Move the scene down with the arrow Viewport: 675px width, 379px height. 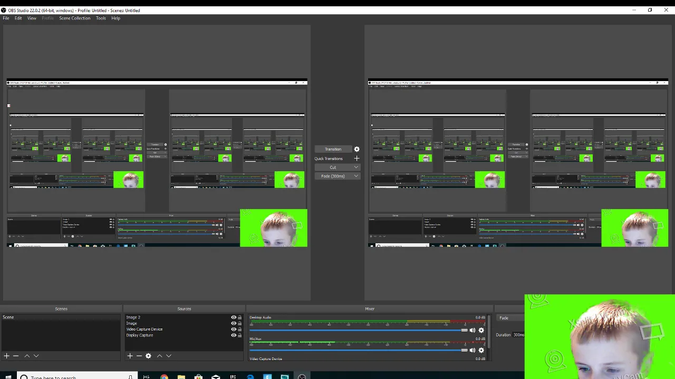point(36,356)
